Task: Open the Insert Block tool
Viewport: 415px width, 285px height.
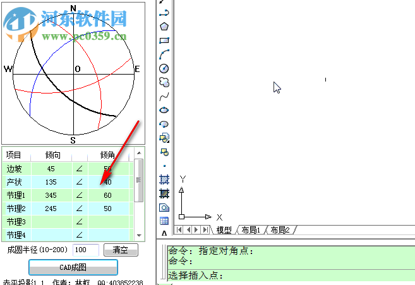Action: pos(164,138)
